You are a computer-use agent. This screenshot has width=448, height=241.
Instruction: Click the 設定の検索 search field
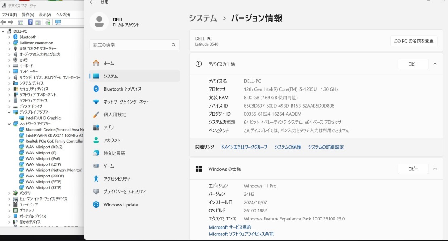click(134, 45)
